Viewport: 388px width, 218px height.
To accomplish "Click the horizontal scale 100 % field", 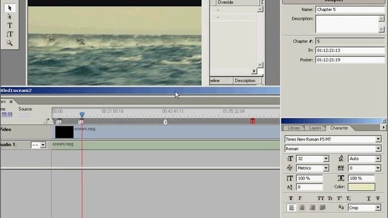I will point(361,178).
